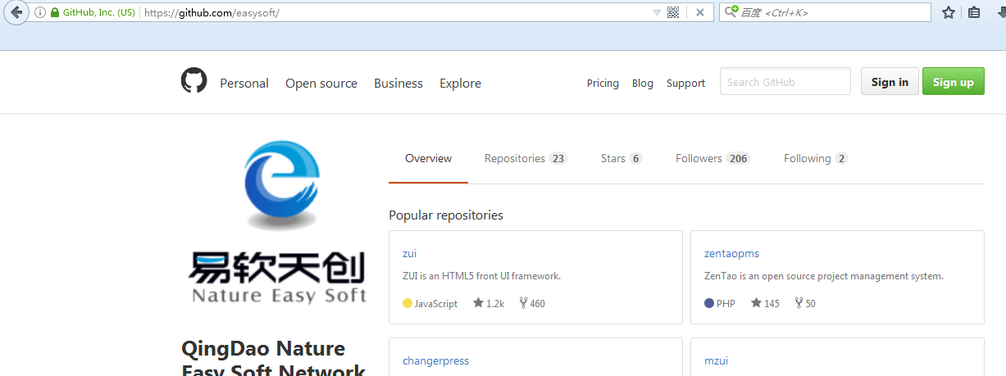Viewport: 1006px width, 376px height.
Task: Bookmark this page with star icon
Action: pos(949,12)
